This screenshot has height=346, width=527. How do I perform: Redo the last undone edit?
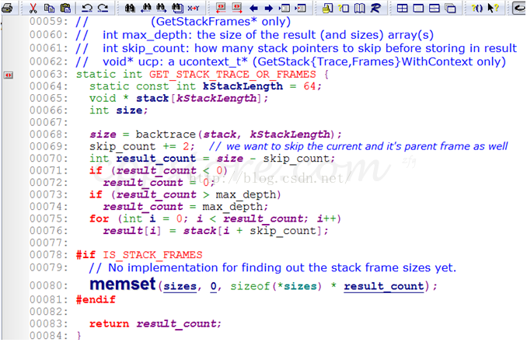coord(103,9)
